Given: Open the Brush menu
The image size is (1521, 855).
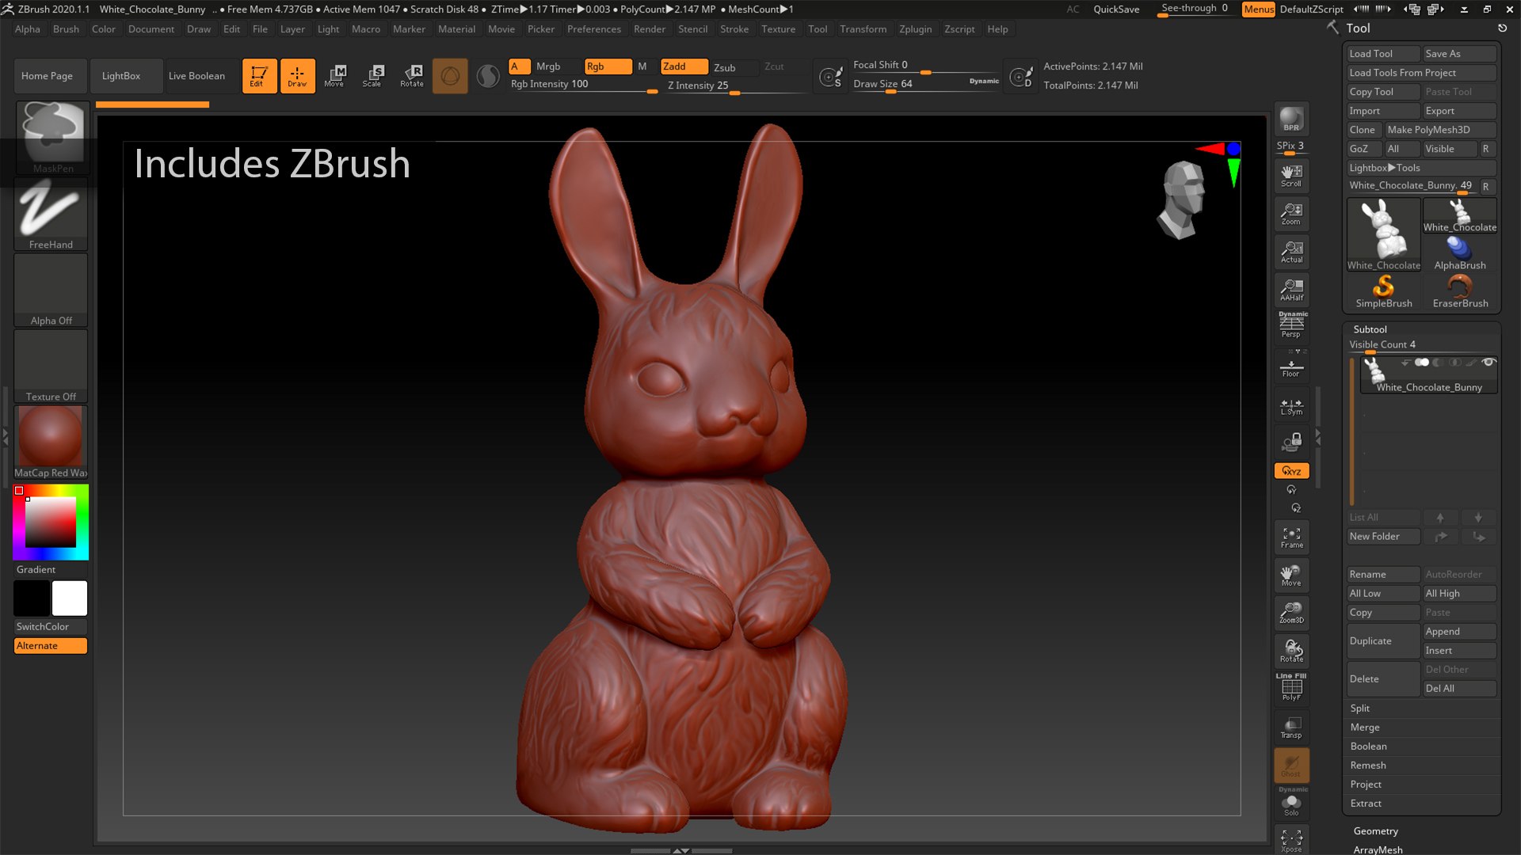Looking at the screenshot, I should click(66, 29).
